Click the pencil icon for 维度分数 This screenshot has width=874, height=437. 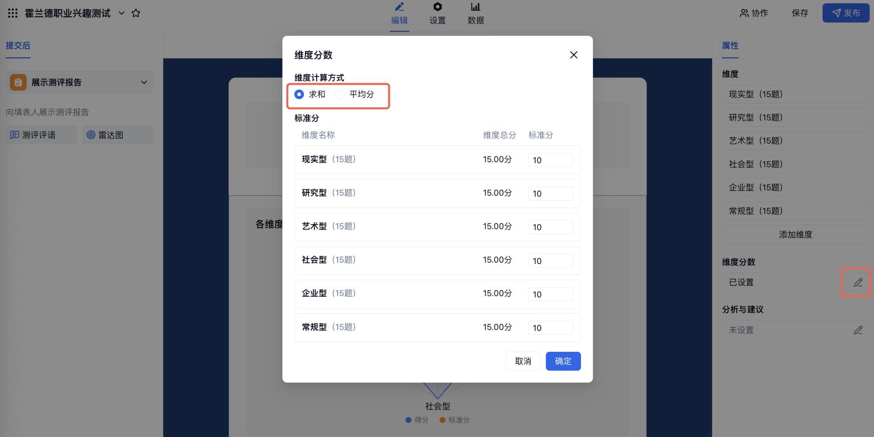coord(858,282)
